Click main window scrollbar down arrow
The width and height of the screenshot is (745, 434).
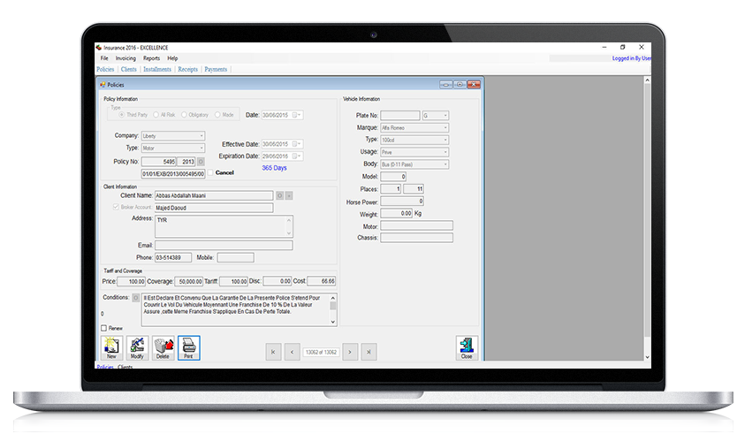click(x=647, y=357)
